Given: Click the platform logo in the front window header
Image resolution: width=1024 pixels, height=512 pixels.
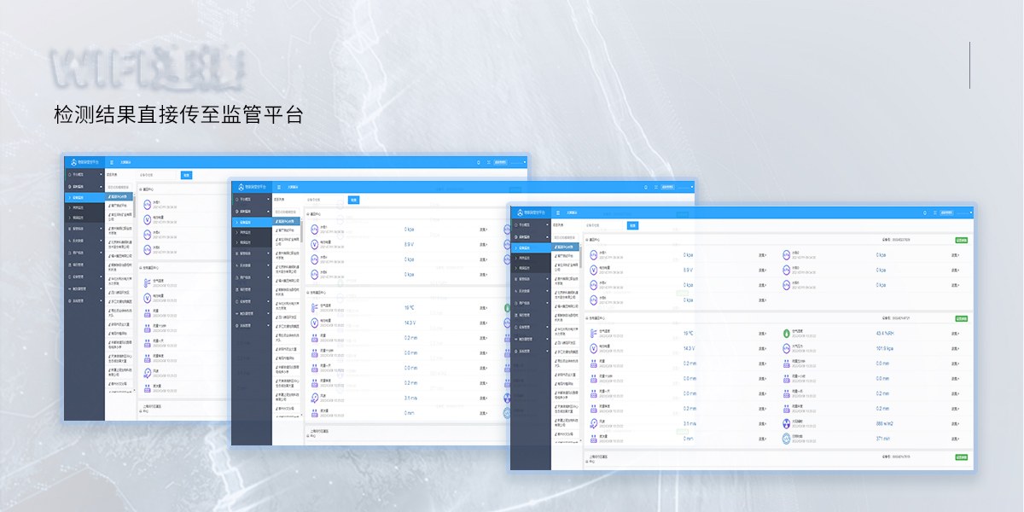Looking at the screenshot, I should [x=520, y=212].
